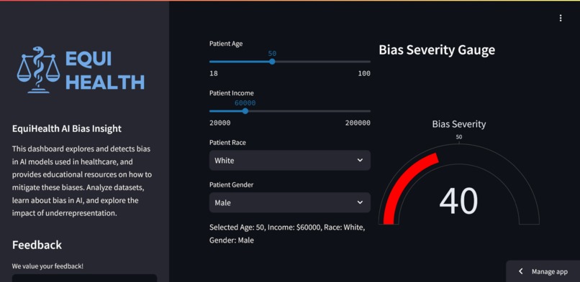Click the age value 50 above slider
This screenshot has height=282, width=580.
coord(272,53)
